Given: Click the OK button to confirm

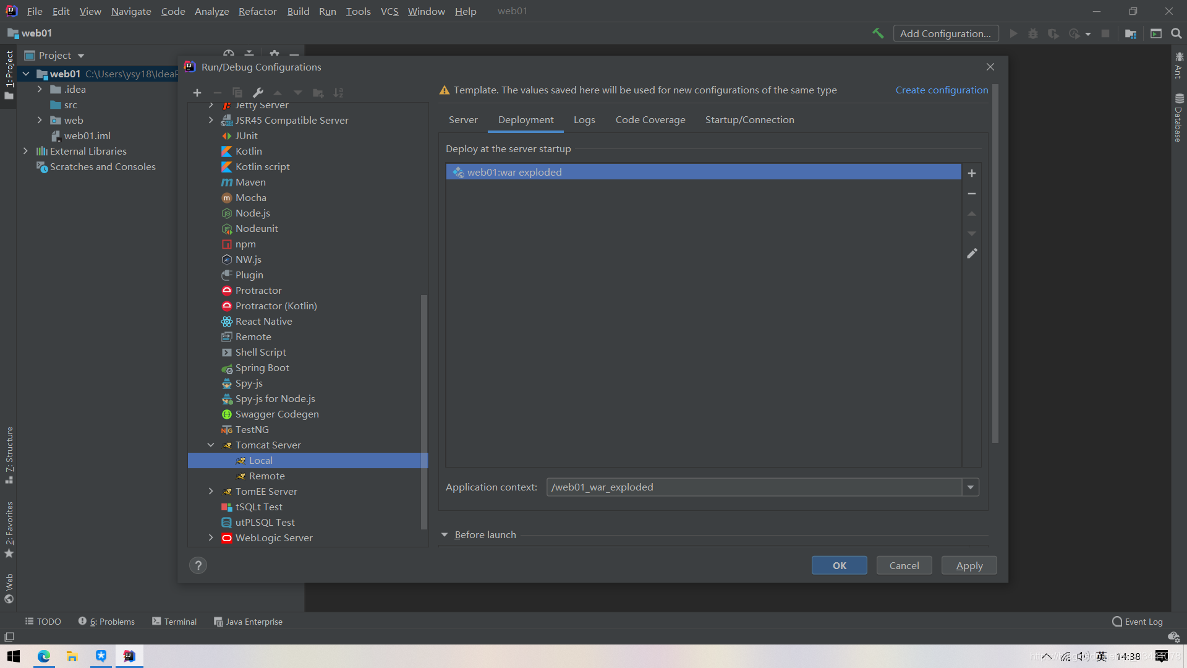Looking at the screenshot, I should 839,565.
